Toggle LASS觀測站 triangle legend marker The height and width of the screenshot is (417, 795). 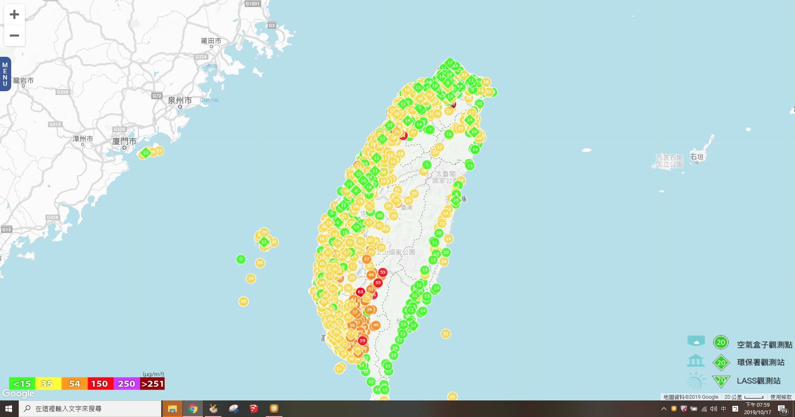click(x=721, y=381)
